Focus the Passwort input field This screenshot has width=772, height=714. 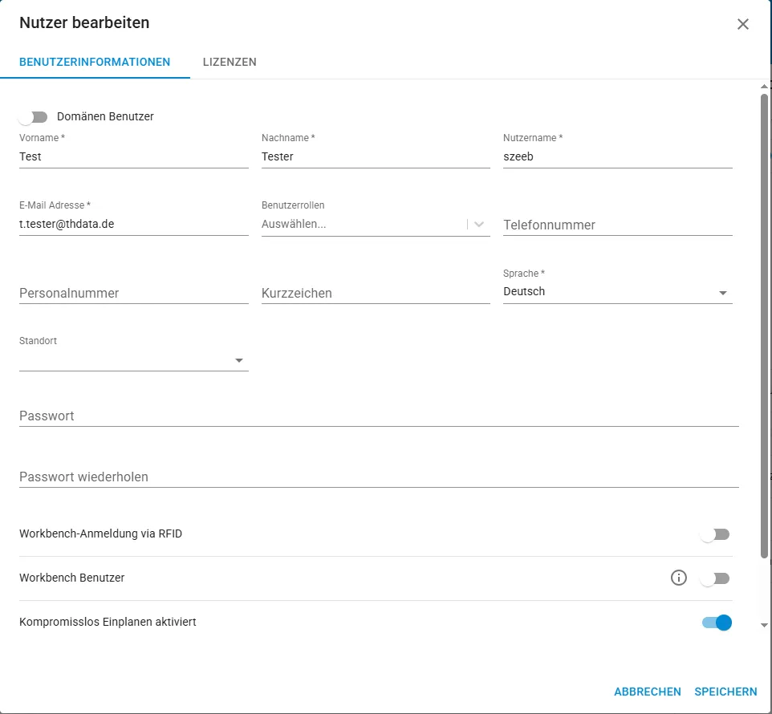(379, 416)
